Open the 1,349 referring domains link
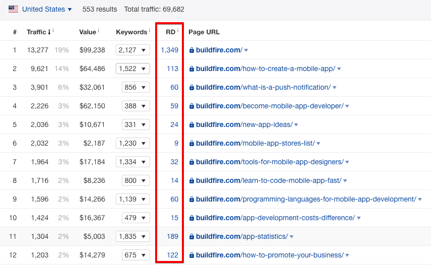This screenshot has height=265, width=431. click(x=170, y=50)
